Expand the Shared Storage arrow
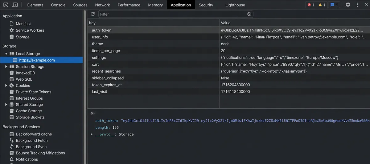This screenshot has width=370, height=164. point(6,105)
